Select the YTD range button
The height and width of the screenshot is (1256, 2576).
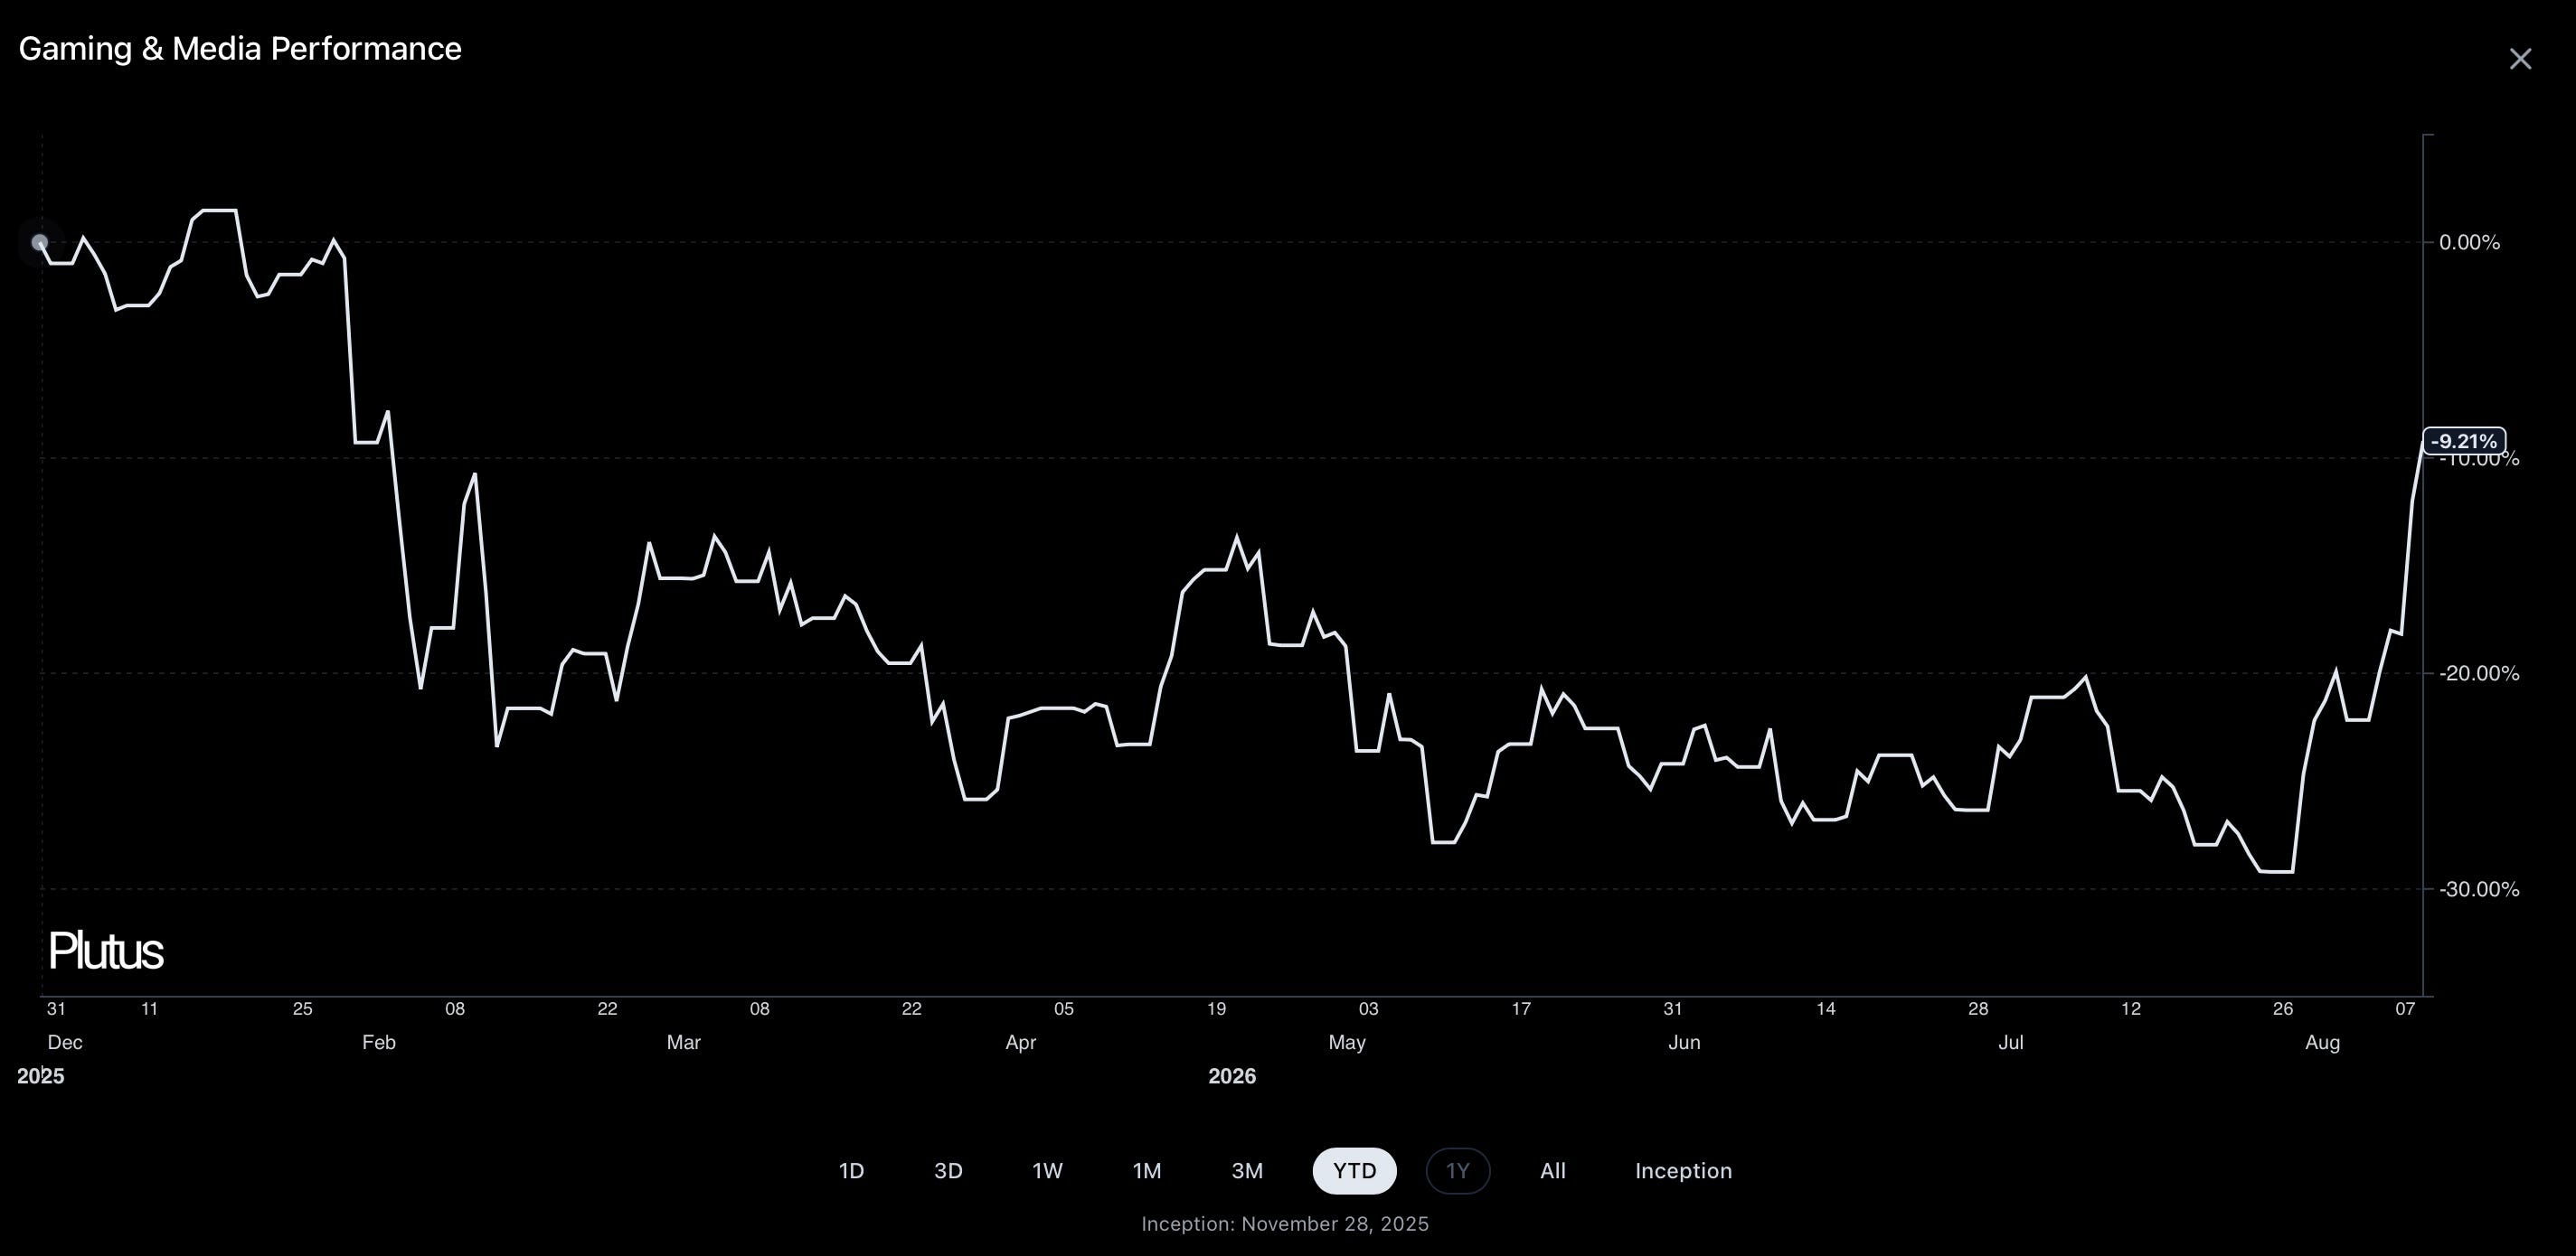(1355, 1171)
